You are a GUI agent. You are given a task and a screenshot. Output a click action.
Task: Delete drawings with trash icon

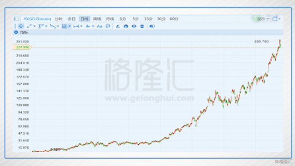point(142,26)
